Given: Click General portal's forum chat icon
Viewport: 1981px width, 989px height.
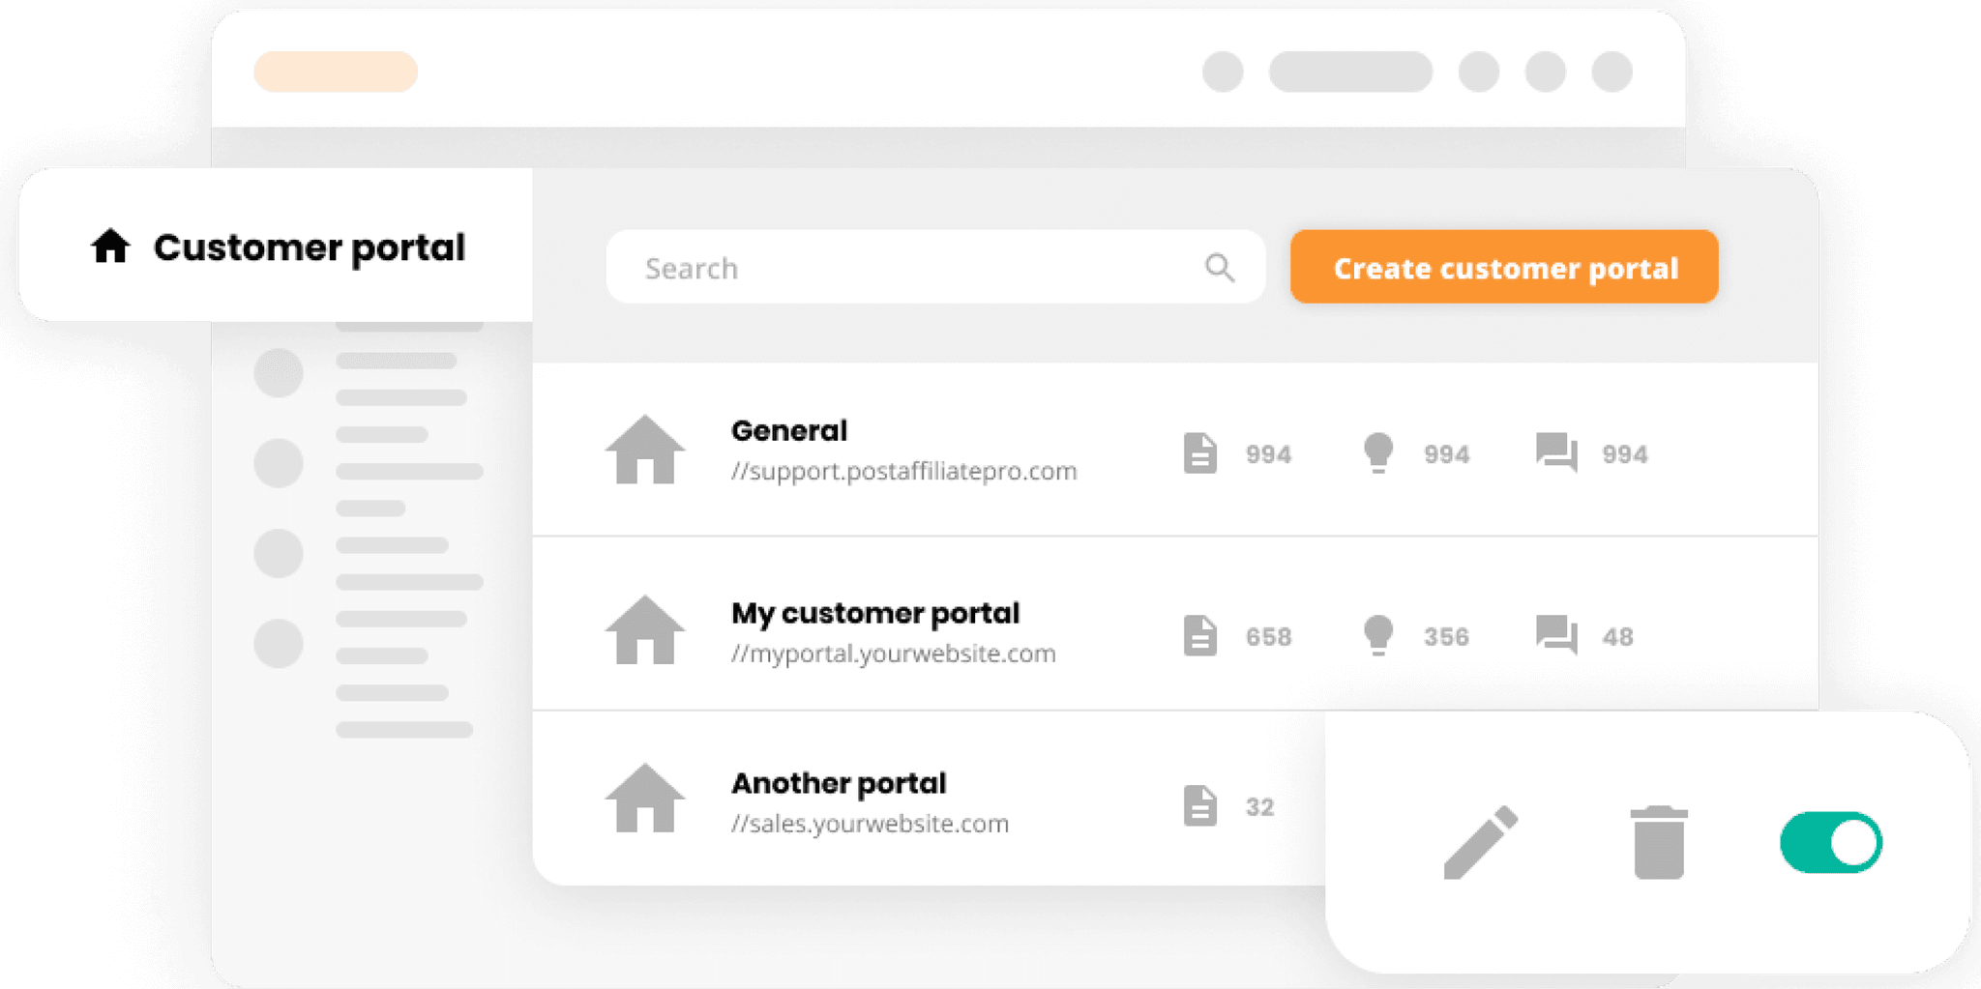Looking at the screenshot, I should [1556, 452].
